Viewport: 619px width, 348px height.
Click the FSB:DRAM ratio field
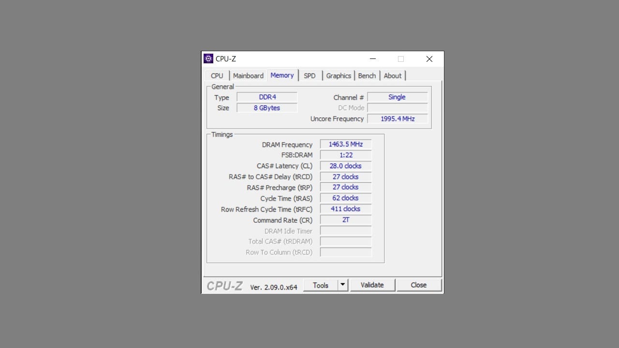point(345,155)
